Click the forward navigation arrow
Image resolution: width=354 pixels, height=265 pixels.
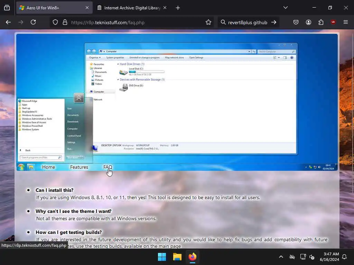(x=21, y=22)
